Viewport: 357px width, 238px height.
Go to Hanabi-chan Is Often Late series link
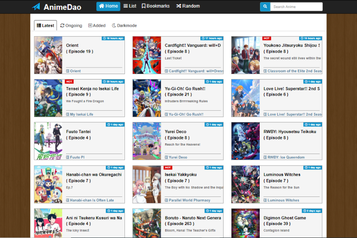90,200
